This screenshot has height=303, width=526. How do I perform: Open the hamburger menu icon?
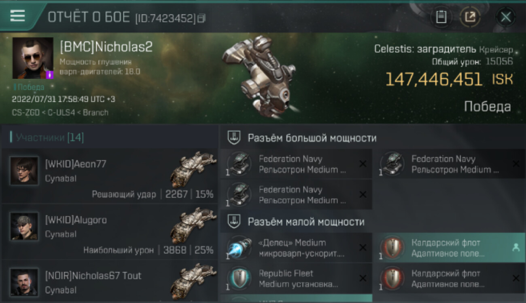17,16
